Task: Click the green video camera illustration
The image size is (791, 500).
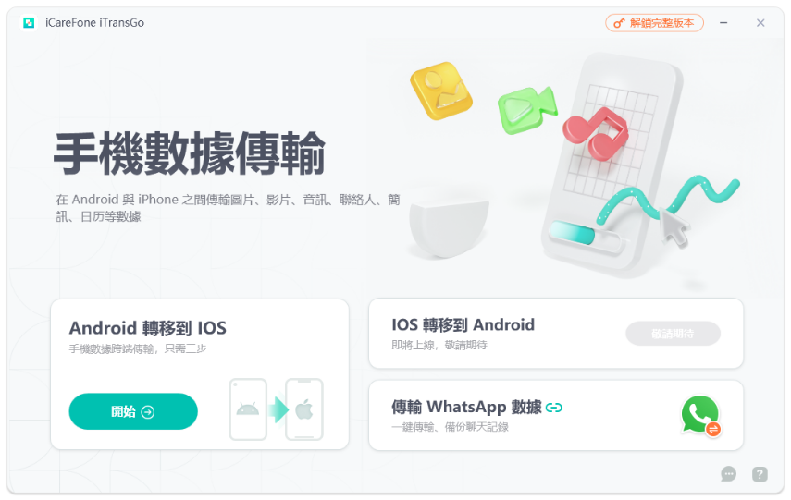Action: (527, 109)
